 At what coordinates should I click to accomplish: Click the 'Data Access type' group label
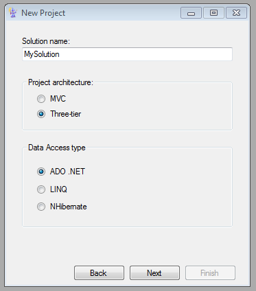57,148
